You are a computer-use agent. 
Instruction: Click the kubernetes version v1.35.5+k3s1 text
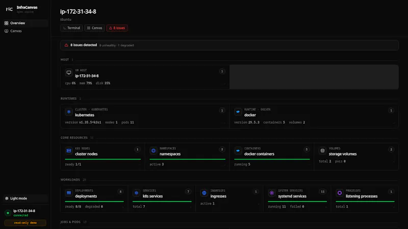(83, 122)
